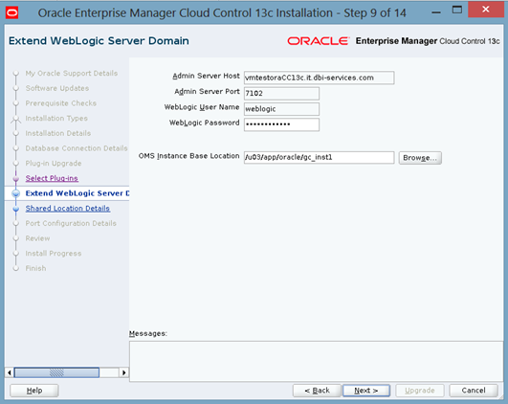Focus the WebLogic Password field
Screen dimensions: 508x404
pyautogui.click(x=281, y=124)
